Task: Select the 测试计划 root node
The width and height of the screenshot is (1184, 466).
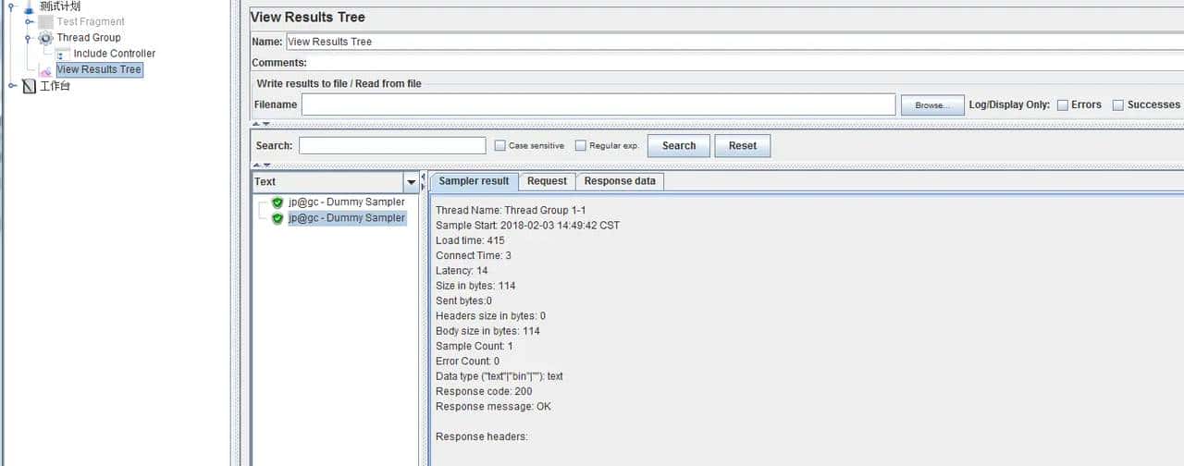Action: 60,6
